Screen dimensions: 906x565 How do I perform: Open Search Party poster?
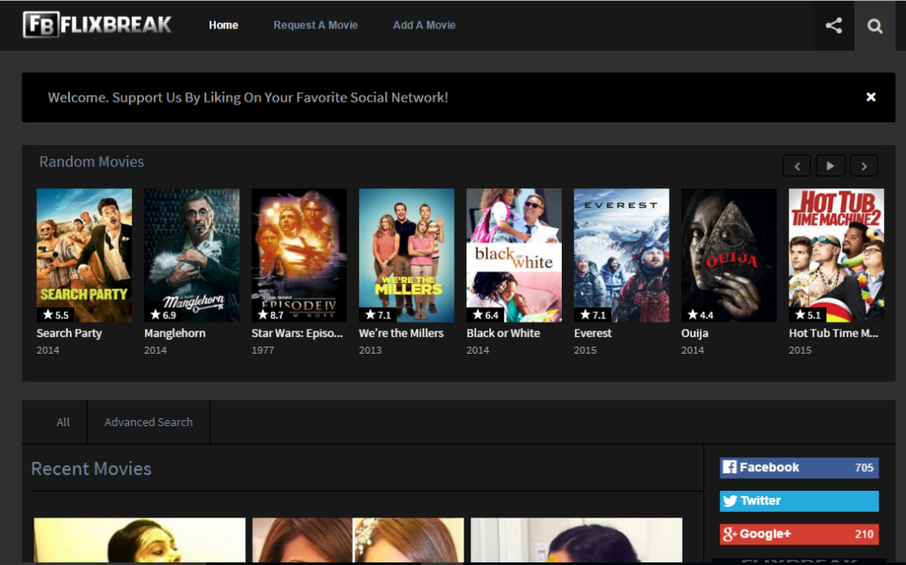[x=84, y=255]
